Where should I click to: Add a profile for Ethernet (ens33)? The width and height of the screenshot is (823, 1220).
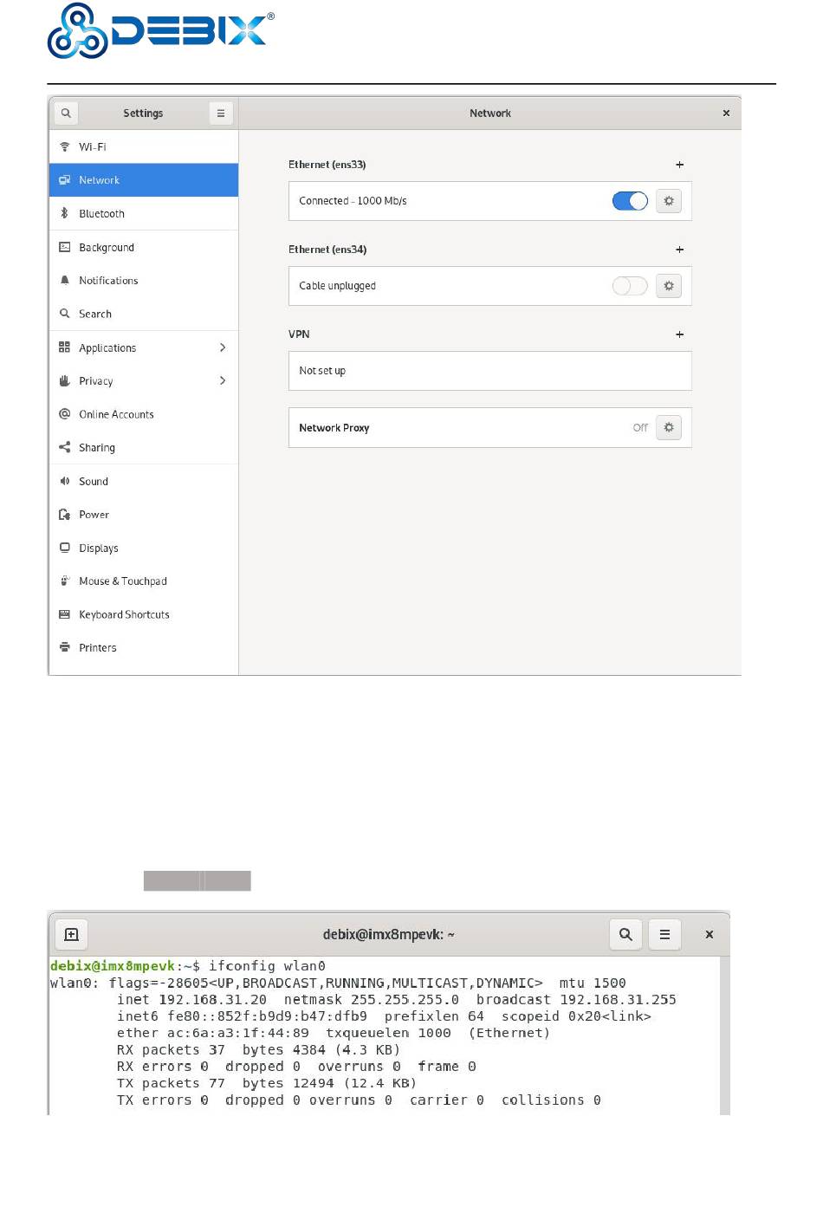(680, 165)
